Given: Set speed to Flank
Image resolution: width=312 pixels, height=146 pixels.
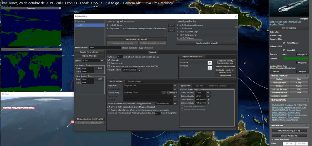Looking at the screenshot, I should point(299,93).
